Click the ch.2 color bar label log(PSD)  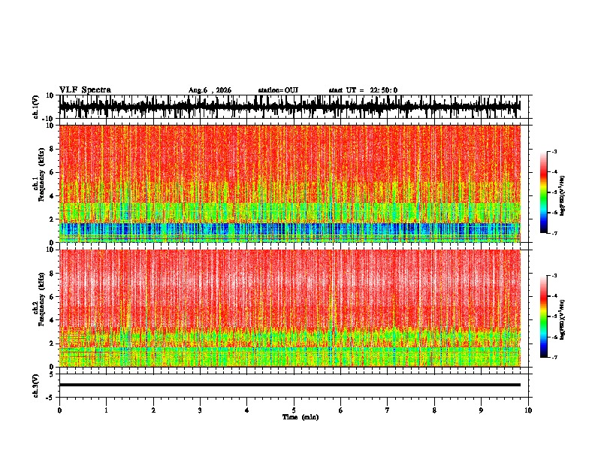tap(563, 319)
